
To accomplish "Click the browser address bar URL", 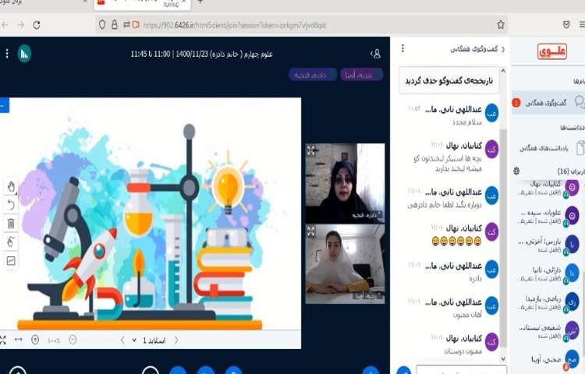I will click(235, 26).
